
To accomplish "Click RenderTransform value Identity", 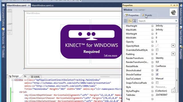I will pos(160,58).
